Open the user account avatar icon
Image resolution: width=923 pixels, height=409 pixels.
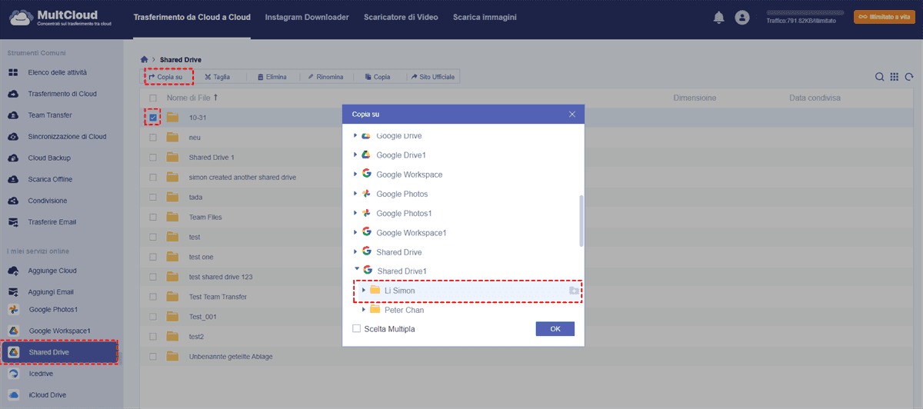(742, 17)
